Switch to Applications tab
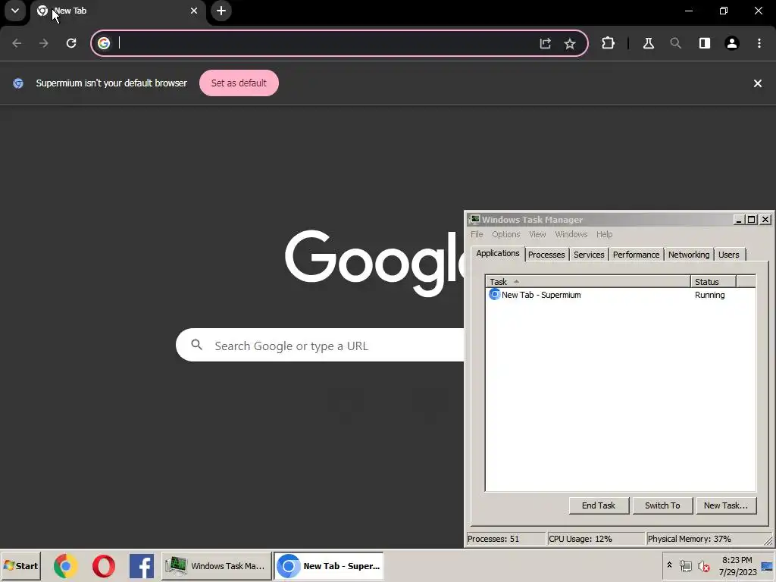Screen dimensions: 776x582 497,253
